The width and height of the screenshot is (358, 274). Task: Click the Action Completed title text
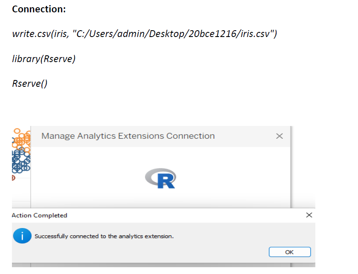coord(40,215)
